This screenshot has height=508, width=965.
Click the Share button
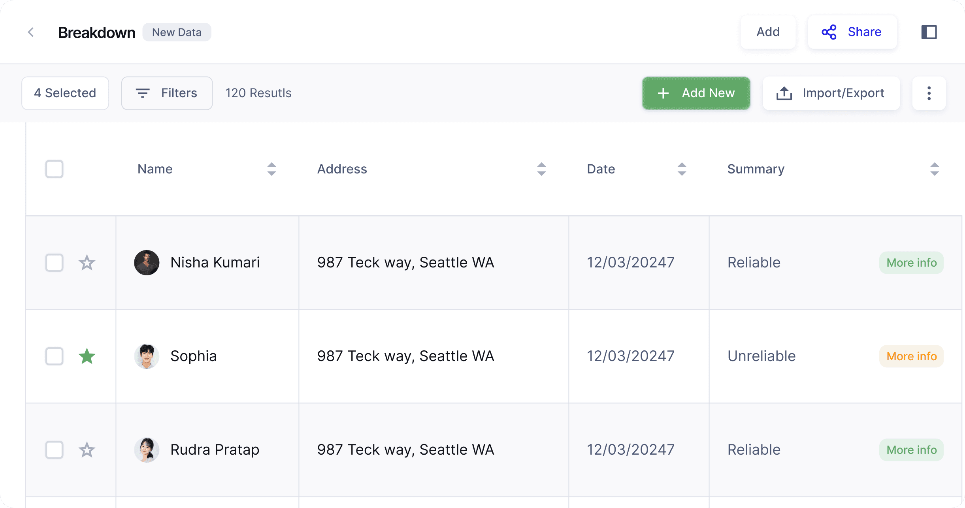(852, 32)
